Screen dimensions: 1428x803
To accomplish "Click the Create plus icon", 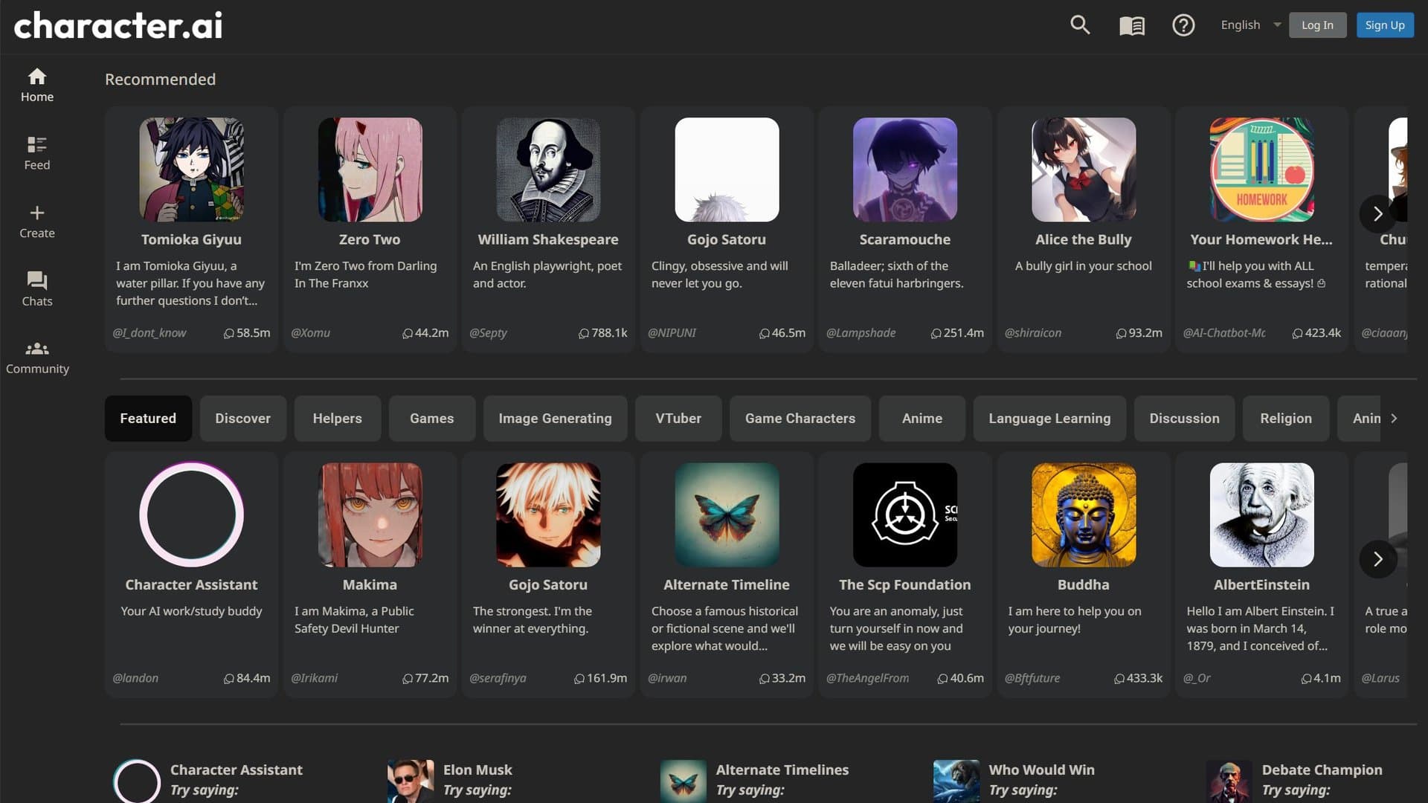I will point(37,222).
